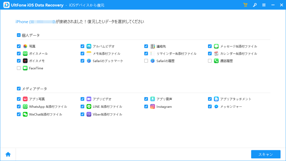Click the アプリアタッチメント document icon
Image resolution: width=286 pixels, height=161 pixels.
point(216,99)
